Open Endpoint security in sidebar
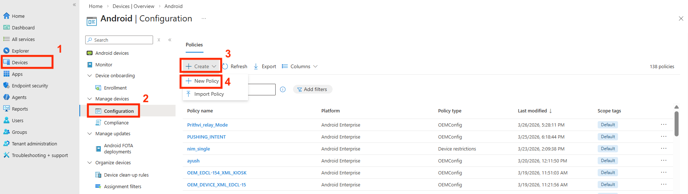The width and height of the screenshot is (688, 194). 30,86
